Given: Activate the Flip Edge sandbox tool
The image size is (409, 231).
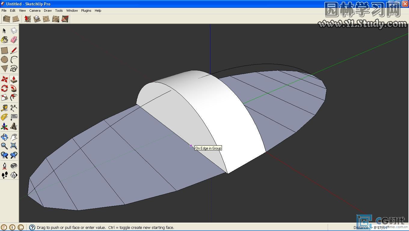Looking at the screenshot, I should pyautogui.click(x=65, y=19).
